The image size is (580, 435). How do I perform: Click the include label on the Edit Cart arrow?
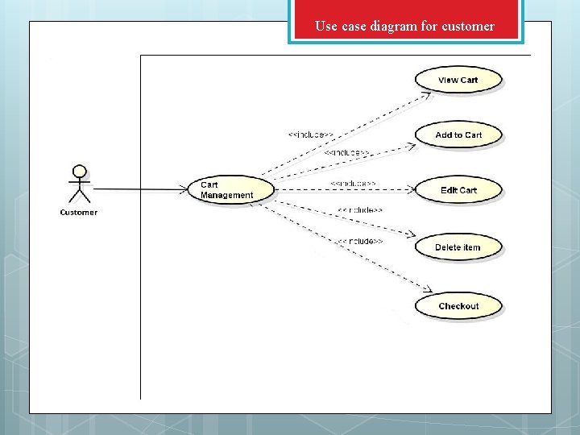point(354,184)
